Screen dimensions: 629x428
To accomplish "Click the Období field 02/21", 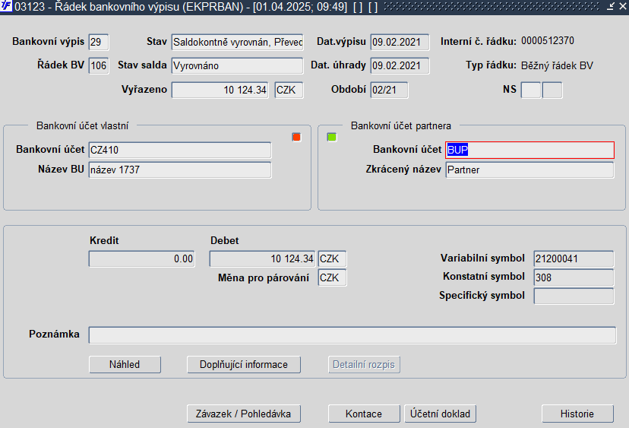I will click(389, 90).
